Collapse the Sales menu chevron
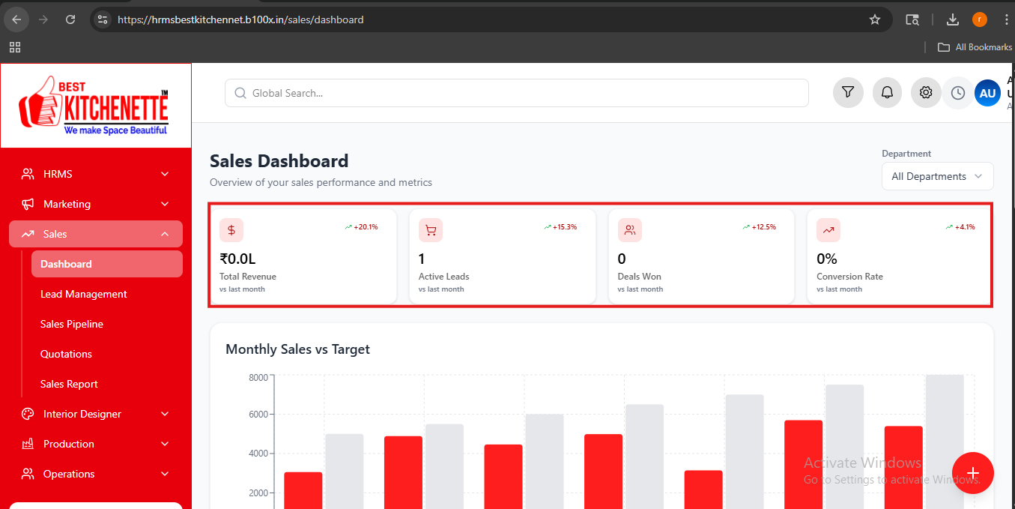 pyautogui.click(x=165, y=234)
